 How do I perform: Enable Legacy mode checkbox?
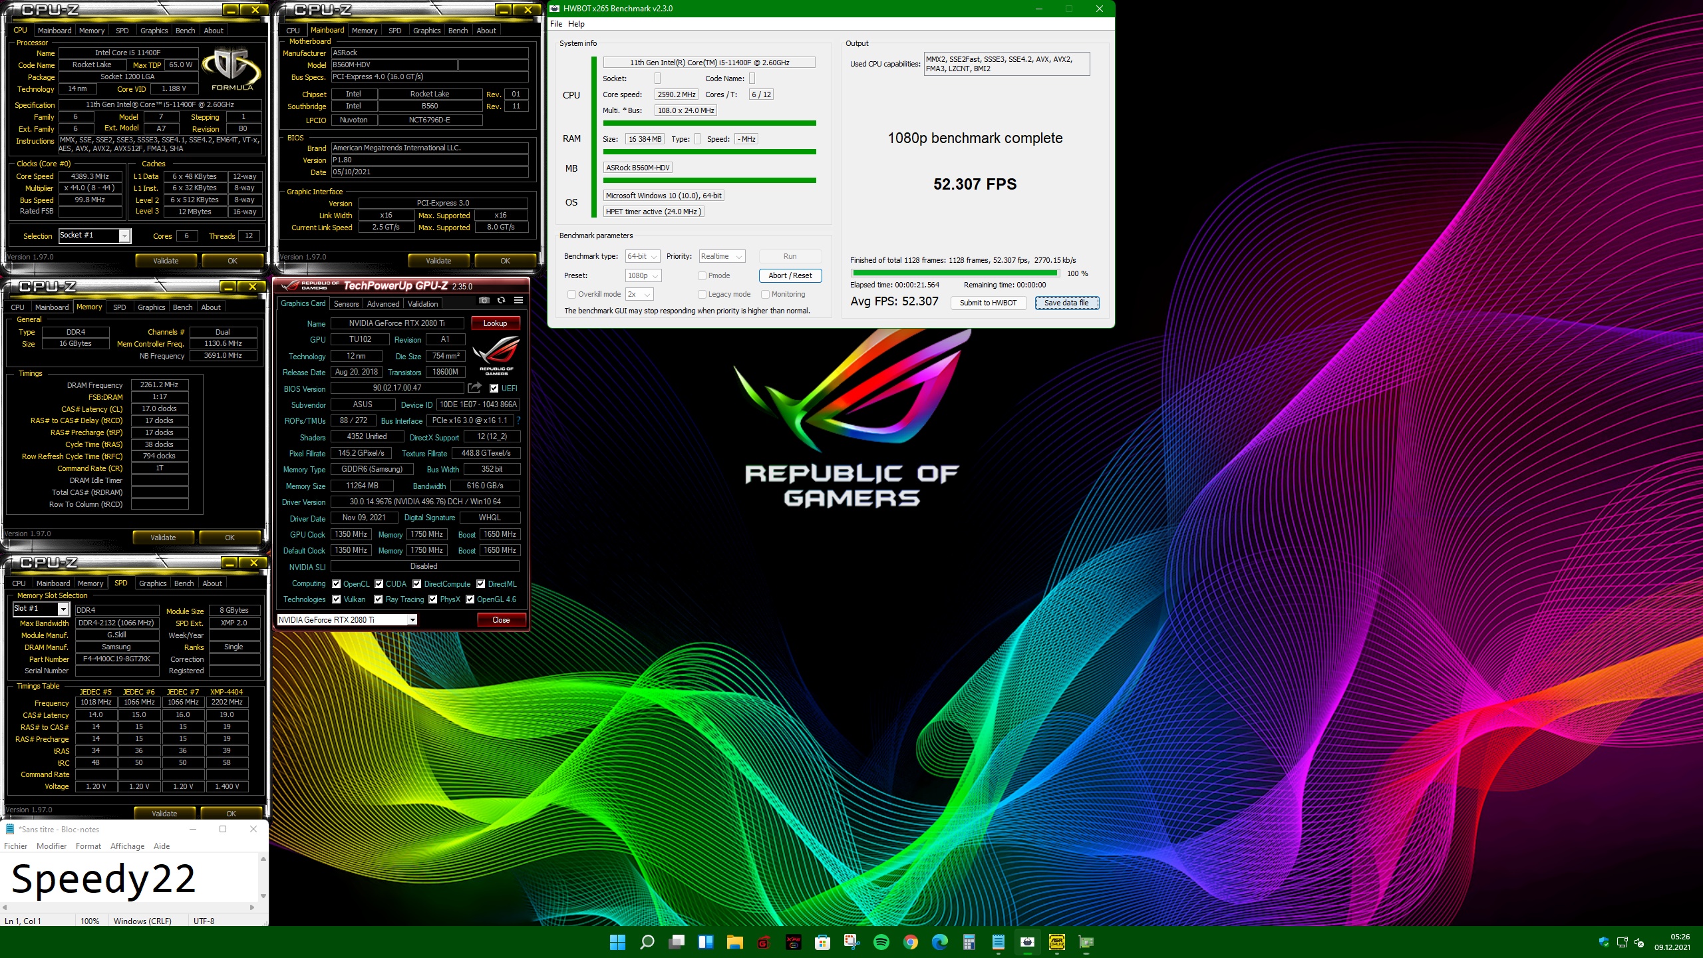point(702,294)
